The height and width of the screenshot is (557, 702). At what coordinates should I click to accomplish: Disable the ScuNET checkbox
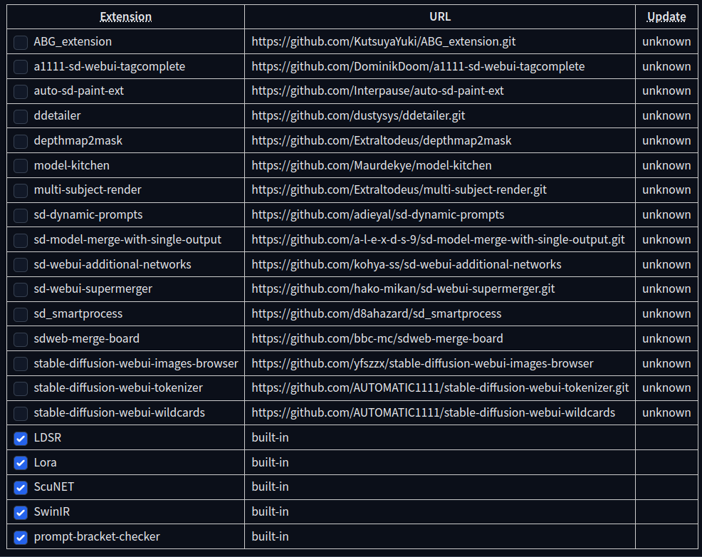pyautogui.click(x=20, y=487)
